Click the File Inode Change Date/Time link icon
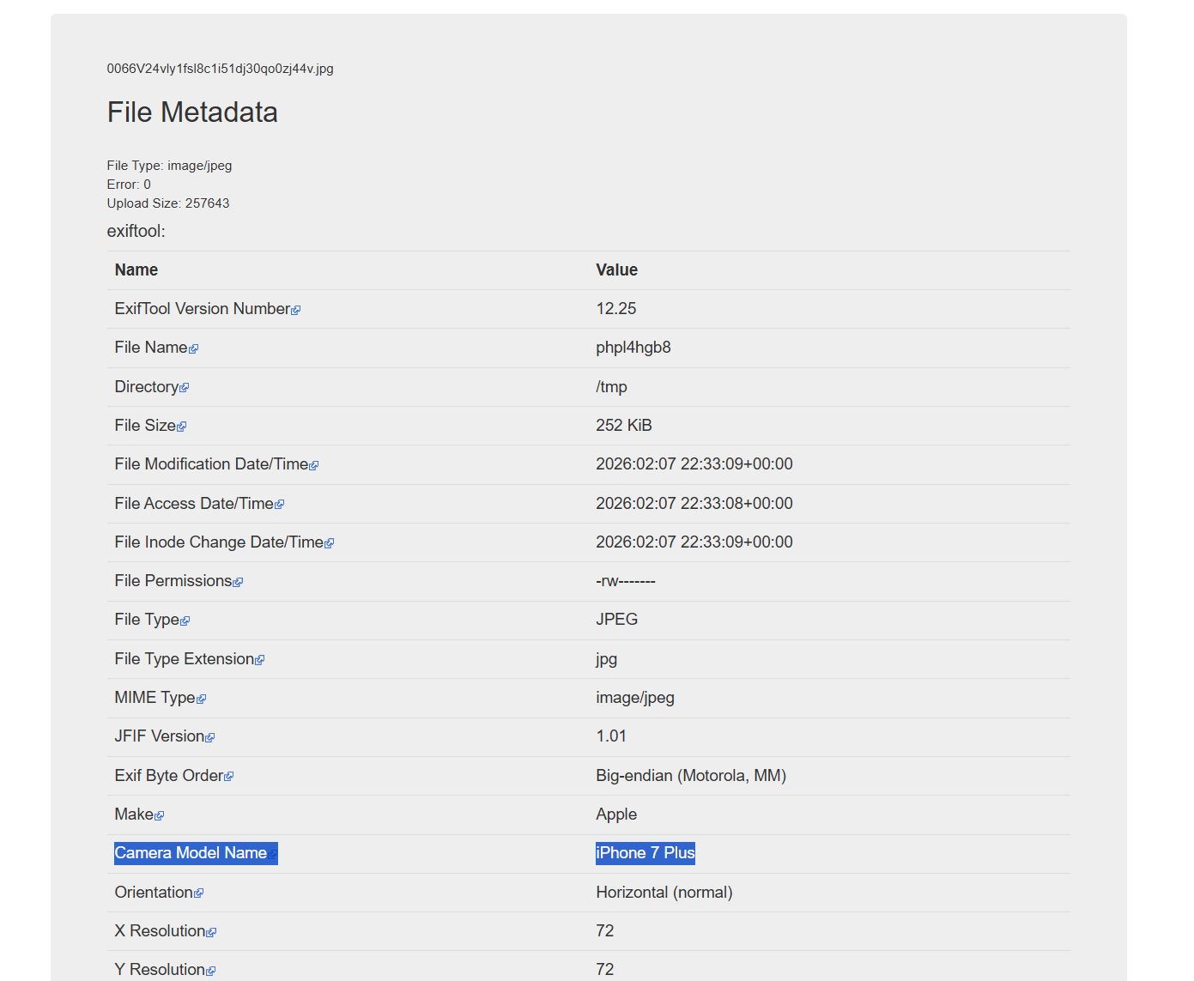The image size is (1194, 981). click(x=330, y=543)
